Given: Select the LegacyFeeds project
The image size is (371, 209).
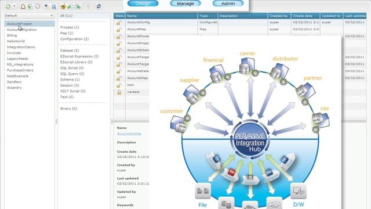Looking at the screenshot, I should (x=17, y=59).
